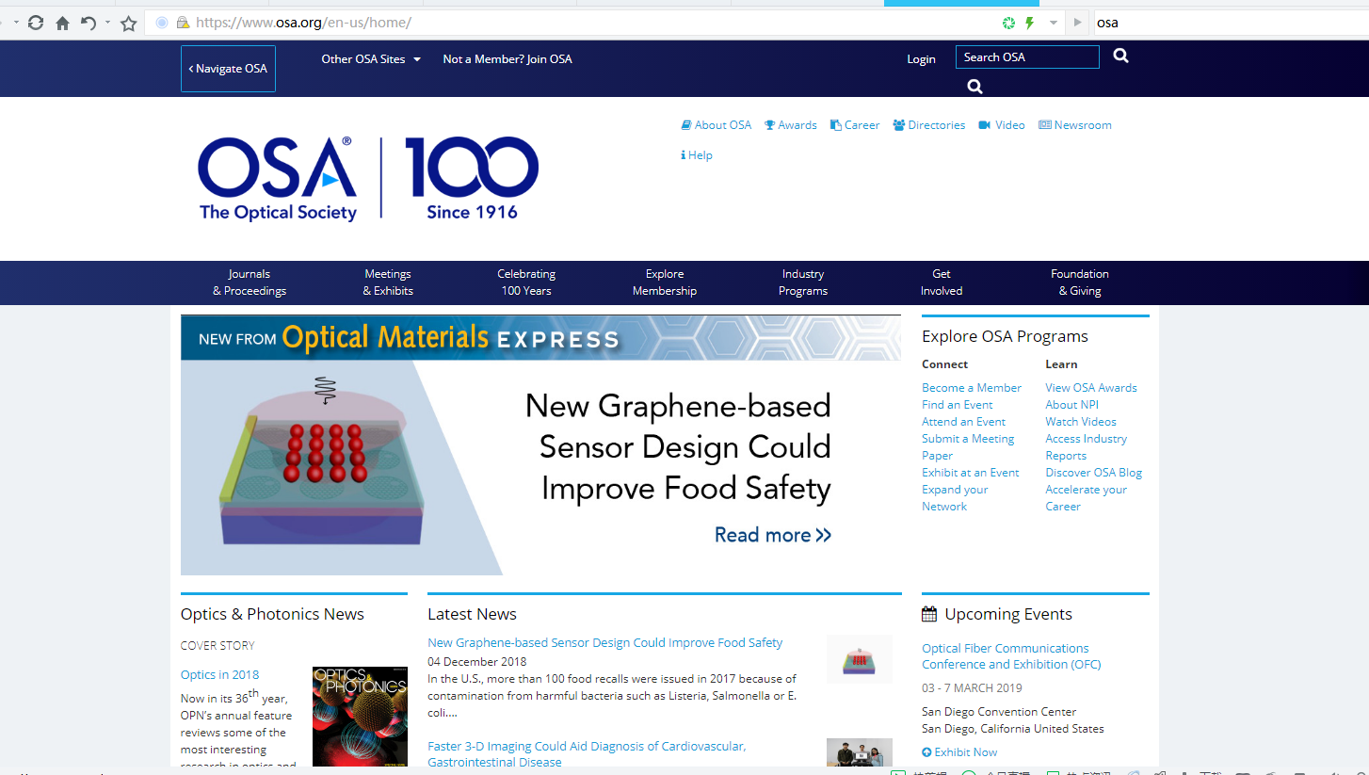The image size is (1369, 775).
Task: Click Read more on graphene banner
Action: [772, 535]
